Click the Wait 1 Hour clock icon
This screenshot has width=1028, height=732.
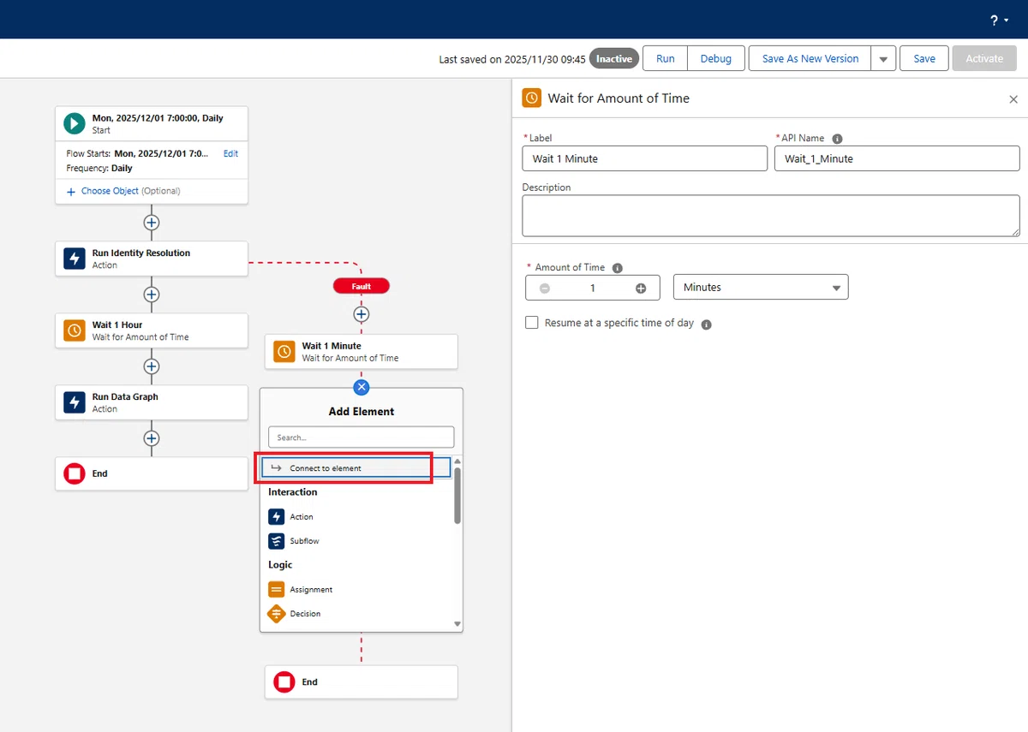click(x=75, y=330)
